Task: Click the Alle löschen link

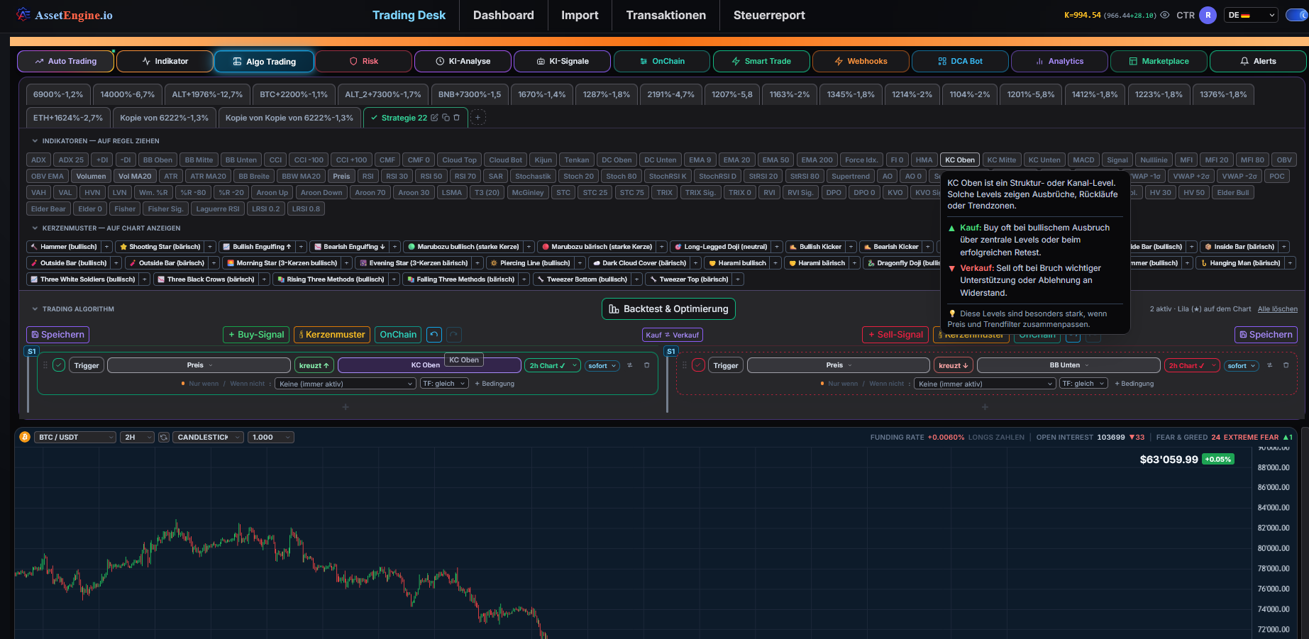Action: (x=1277, y=309)
